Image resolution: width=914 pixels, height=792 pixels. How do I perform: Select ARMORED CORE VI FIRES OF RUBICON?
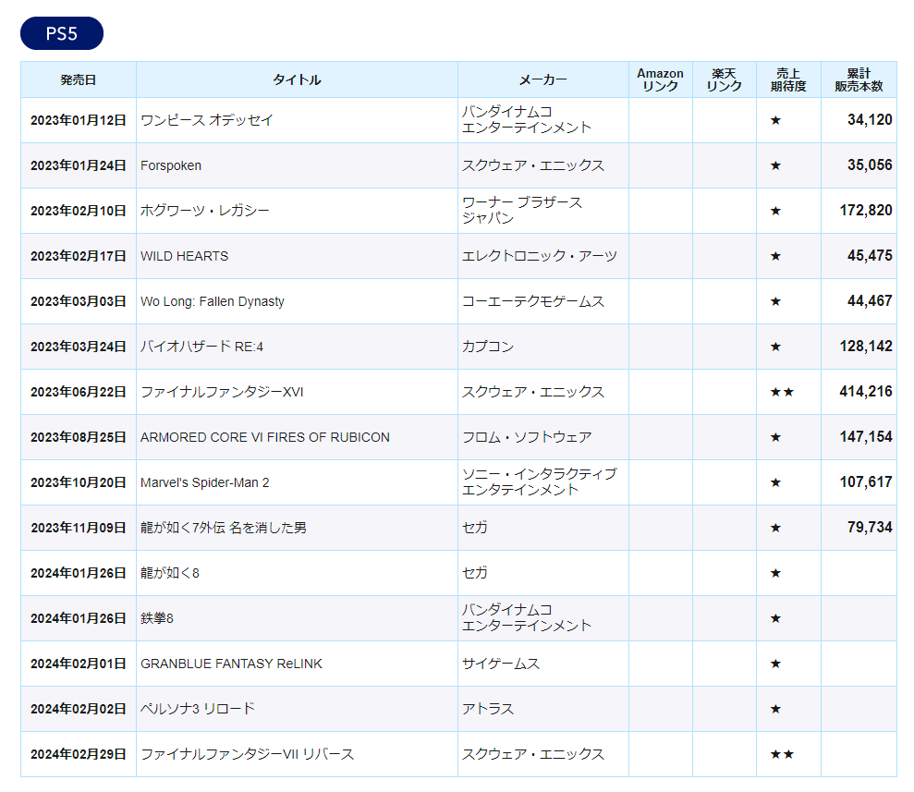click(264, 437)
